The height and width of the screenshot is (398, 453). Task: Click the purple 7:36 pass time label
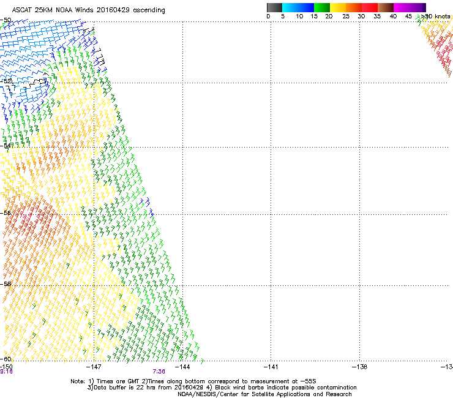click(159, 372)
